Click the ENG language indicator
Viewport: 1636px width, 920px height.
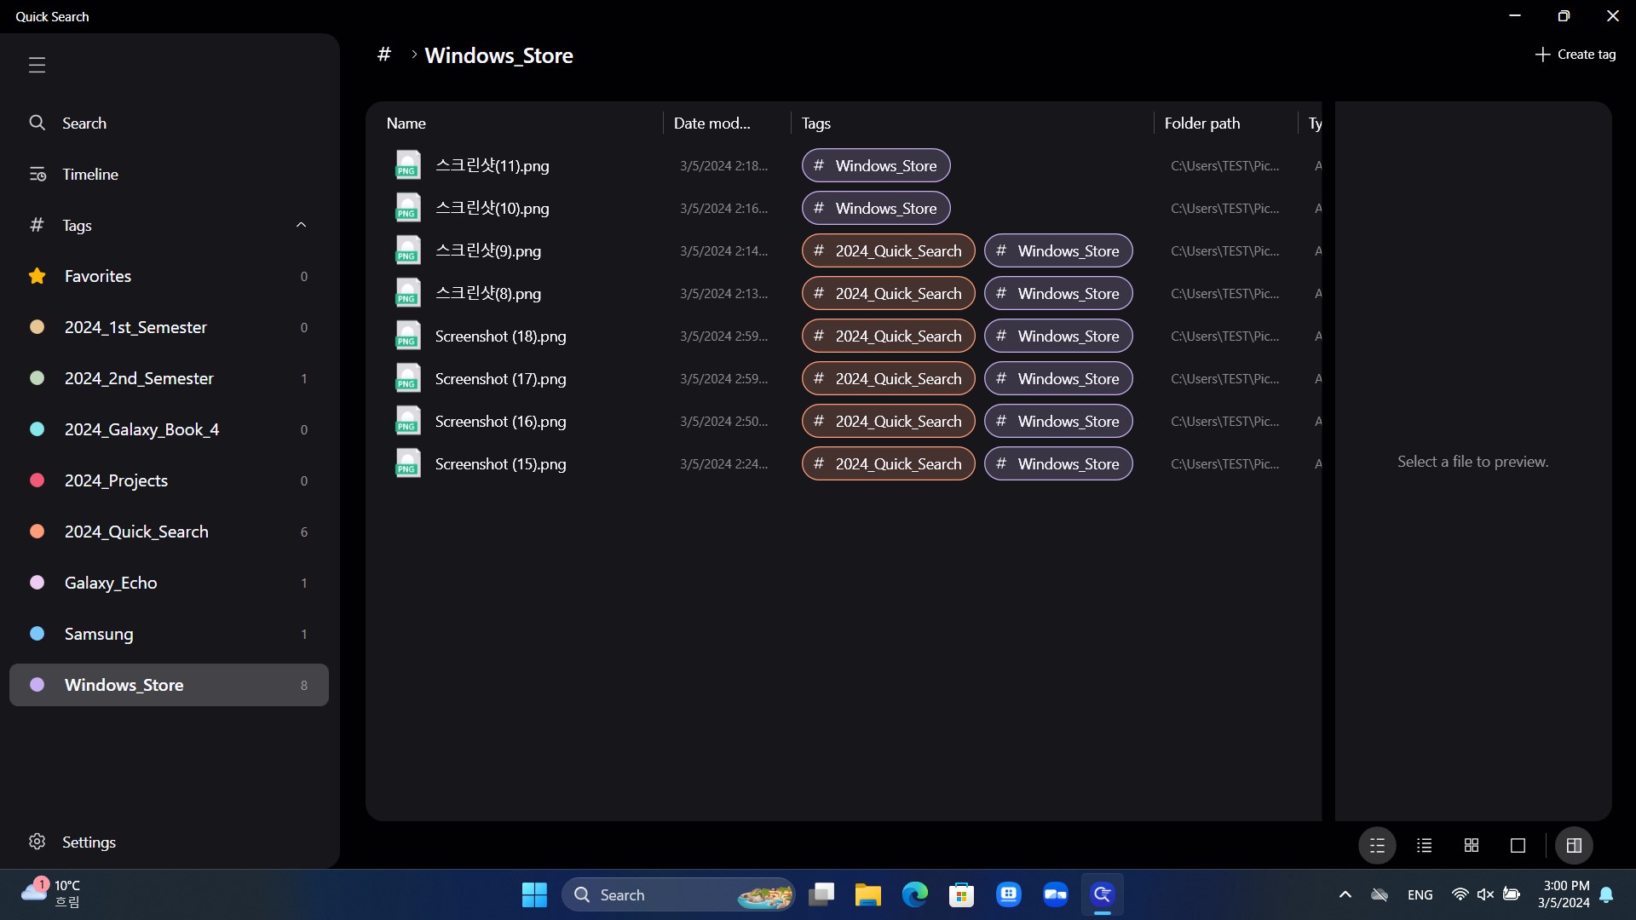(x=1420, y=894)
